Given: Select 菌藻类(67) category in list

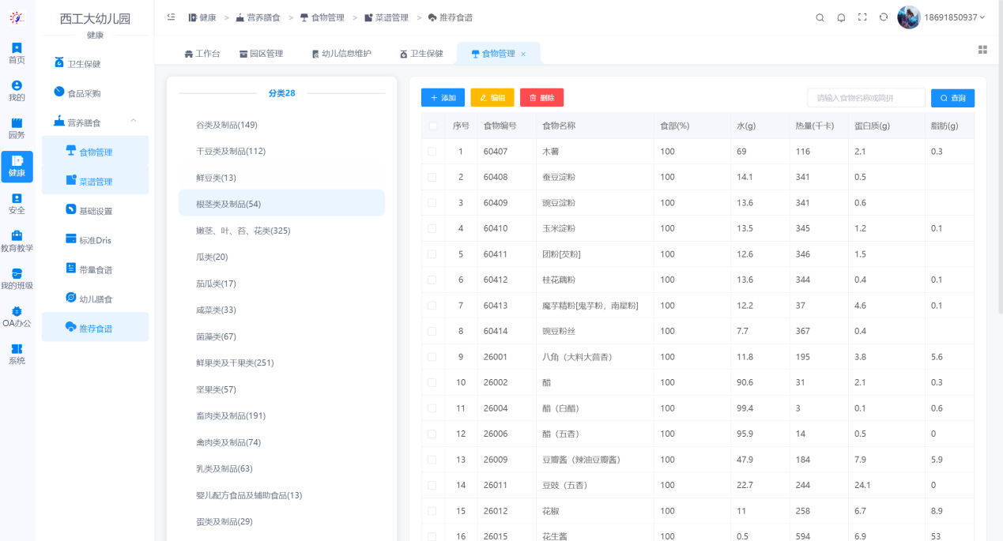Looking at the screenshot, I should point(216,336).
